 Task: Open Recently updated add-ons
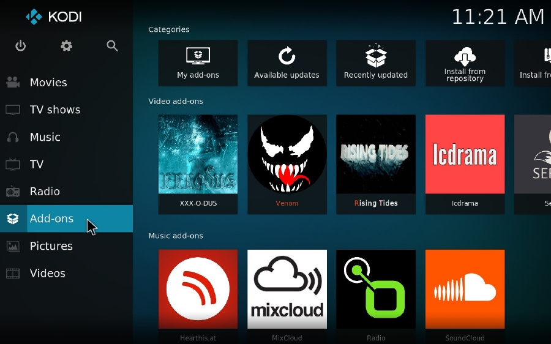376,63
